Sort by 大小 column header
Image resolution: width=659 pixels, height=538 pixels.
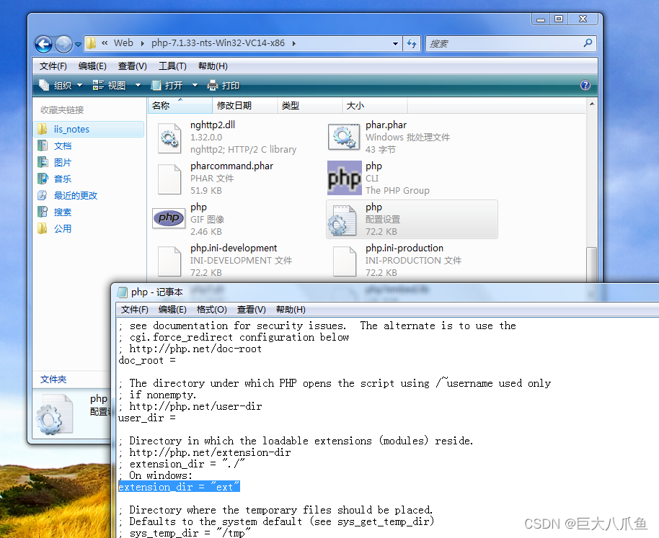[375, 105]
